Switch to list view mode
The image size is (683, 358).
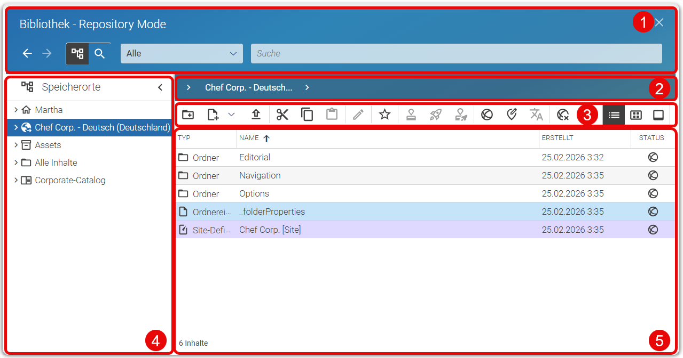(614, 115)
